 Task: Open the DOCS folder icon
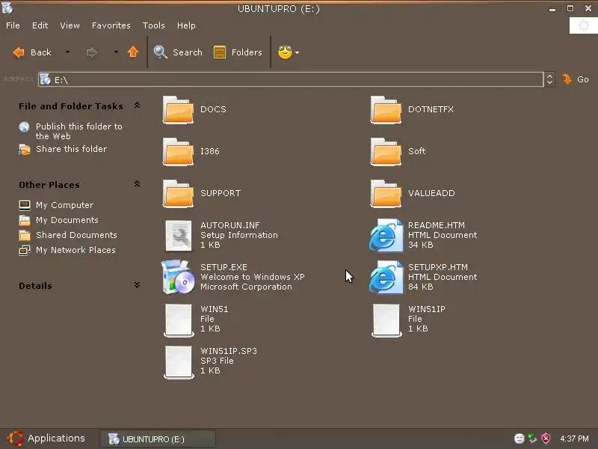(178, 110)
